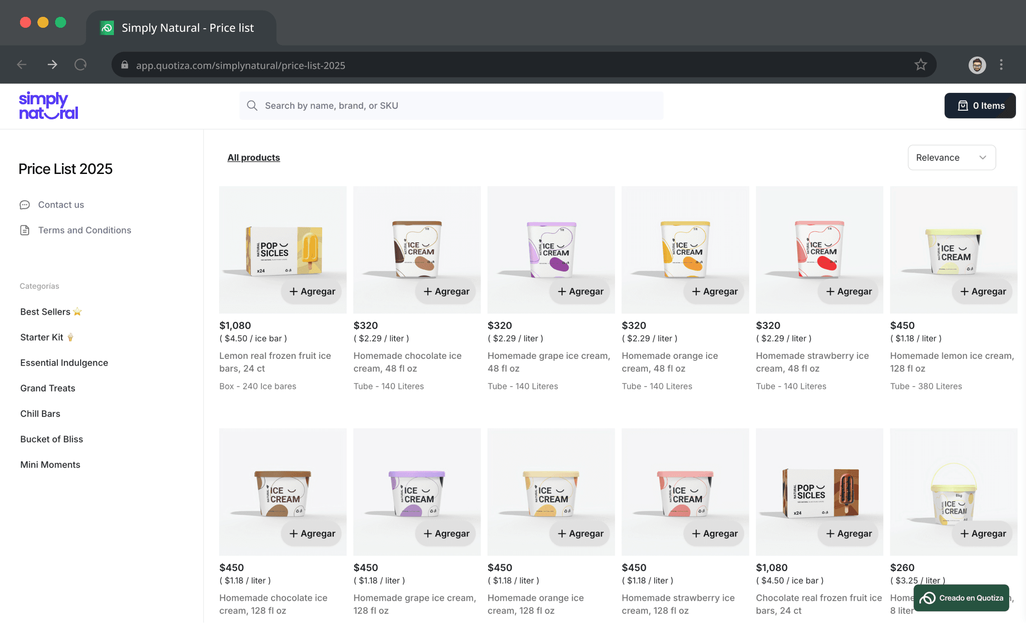The height and width of the screenshot is (633, 1026).
Task: Open the strawberry ice cream 48 fl oz image
Action: [x=820, y=250]
